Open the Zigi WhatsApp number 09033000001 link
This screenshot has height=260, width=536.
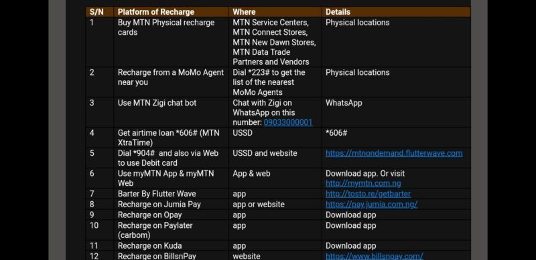[288, 122]
